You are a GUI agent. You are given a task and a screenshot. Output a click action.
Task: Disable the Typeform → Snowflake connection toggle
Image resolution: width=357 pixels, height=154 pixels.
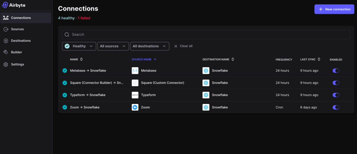336,95
